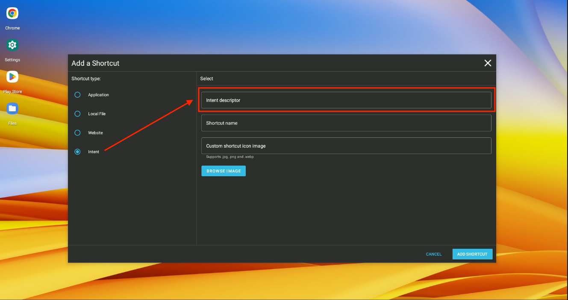Image resolution: width=568 pixels, height=300 pixels.
Task: Click into the Shortcut name field
Action: point(346,123)
